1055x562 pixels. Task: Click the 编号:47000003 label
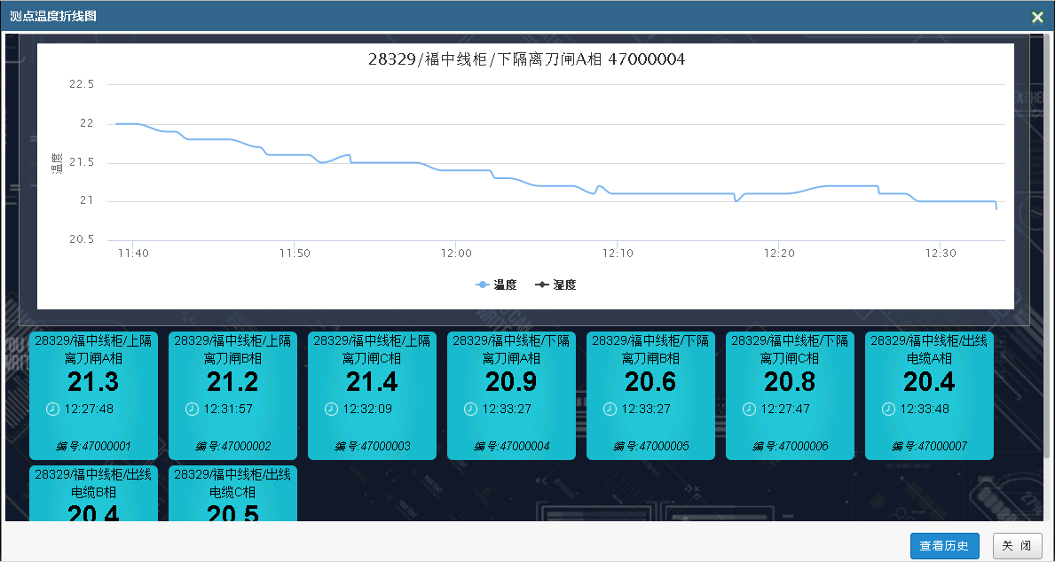[372, 447]
